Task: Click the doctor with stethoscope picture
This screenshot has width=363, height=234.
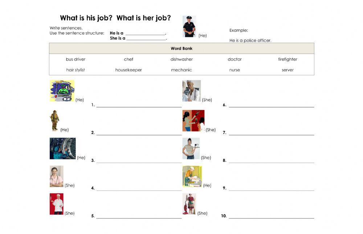Action: pyautogui.click(x=191, y=91)
